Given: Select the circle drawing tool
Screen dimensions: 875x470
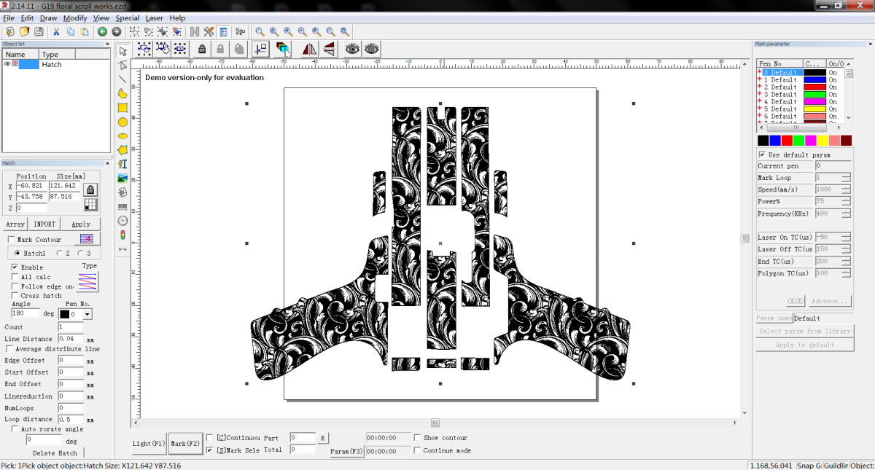Looking at the screenshot, I should (122, 122).
